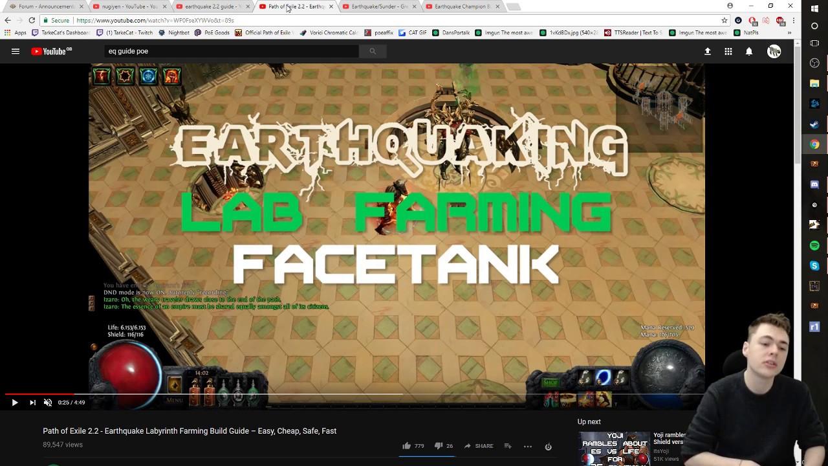828x466 pixels.
Task: Open Skype from the taskbar
Action: click(814, 266)
